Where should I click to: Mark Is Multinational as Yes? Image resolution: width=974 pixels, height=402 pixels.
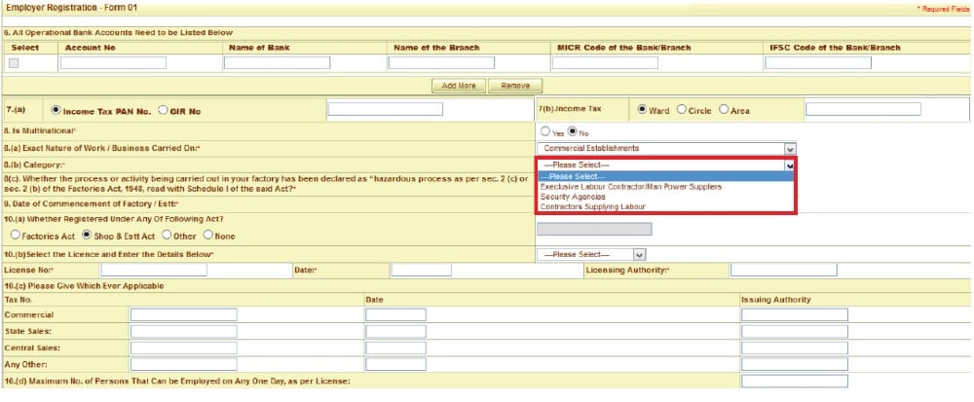click(545, 131)
